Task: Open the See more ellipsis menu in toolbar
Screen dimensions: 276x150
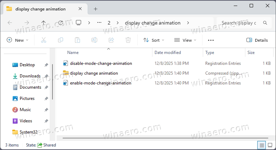Action: [x=211, y=40]
